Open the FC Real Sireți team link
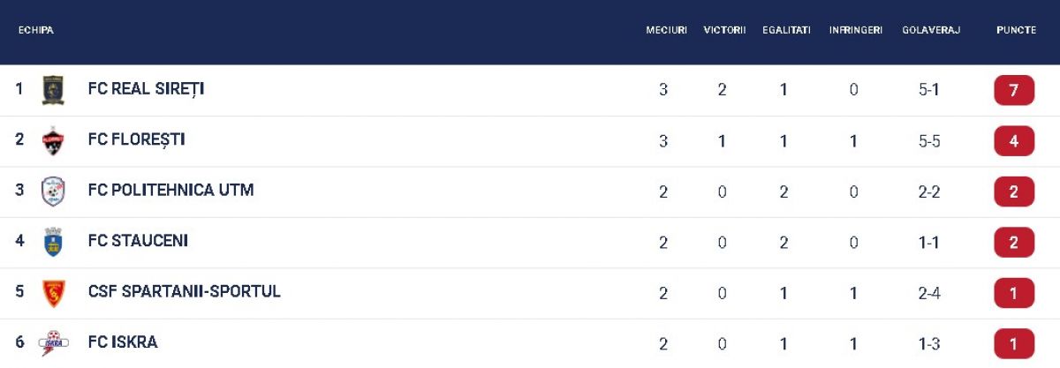1060x368 pixels. [x=146, y=89]
